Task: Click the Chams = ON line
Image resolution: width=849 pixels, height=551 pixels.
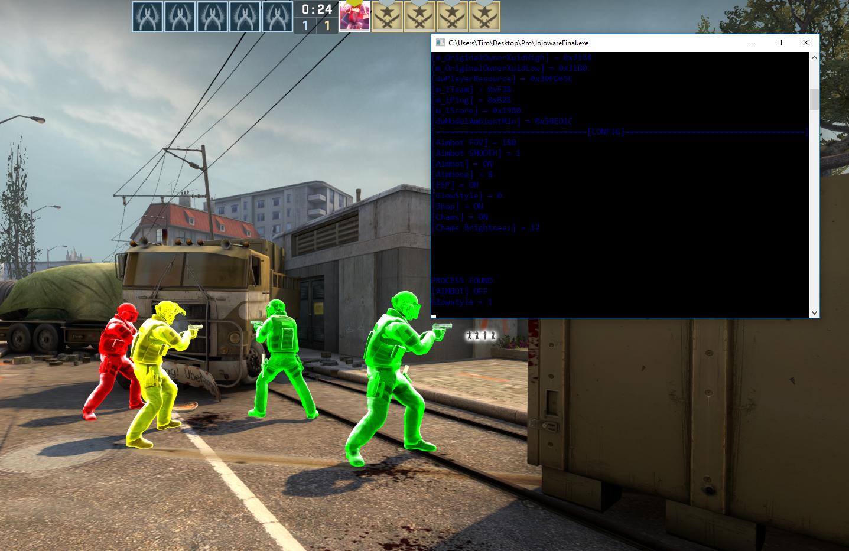Action: point(461,217)
